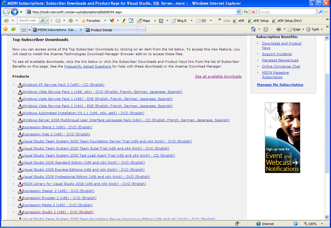Viewport: 331px width, 228px height.
Task: Click the vertical scrollbar up arrow
Action: (x=326, y=38)
